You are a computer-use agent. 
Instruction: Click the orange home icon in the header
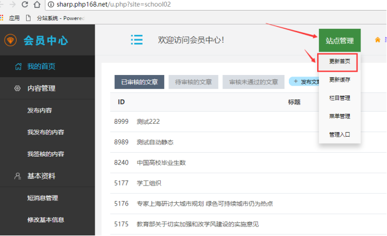(378, 39)
